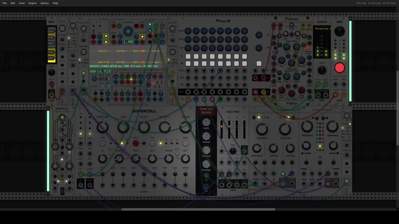Click the Supercell TIME button
Screen dimensions: 399x224
click(102, 143)
